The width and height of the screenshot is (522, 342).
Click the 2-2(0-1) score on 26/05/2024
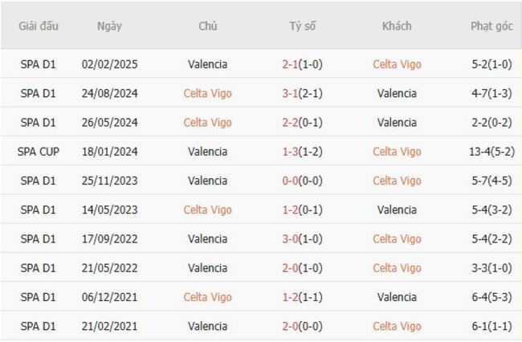tap(302, 122)
